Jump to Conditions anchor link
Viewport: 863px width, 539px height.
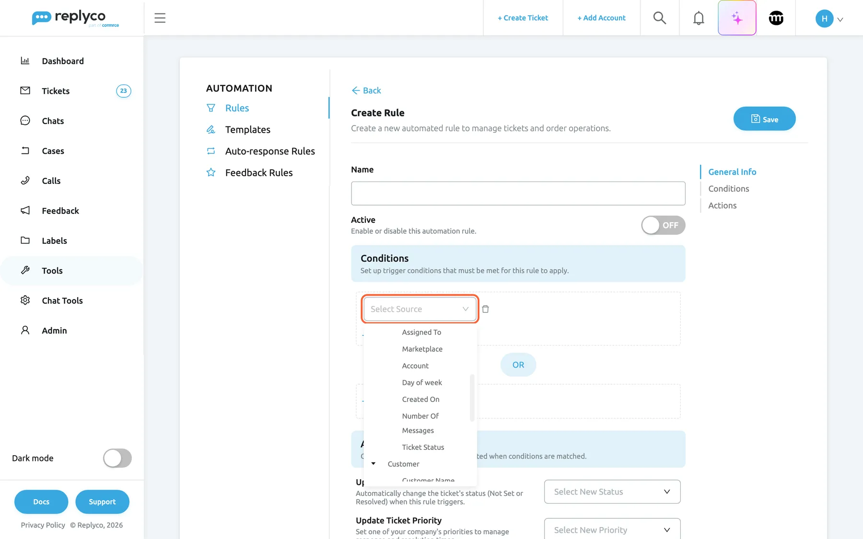728,189
